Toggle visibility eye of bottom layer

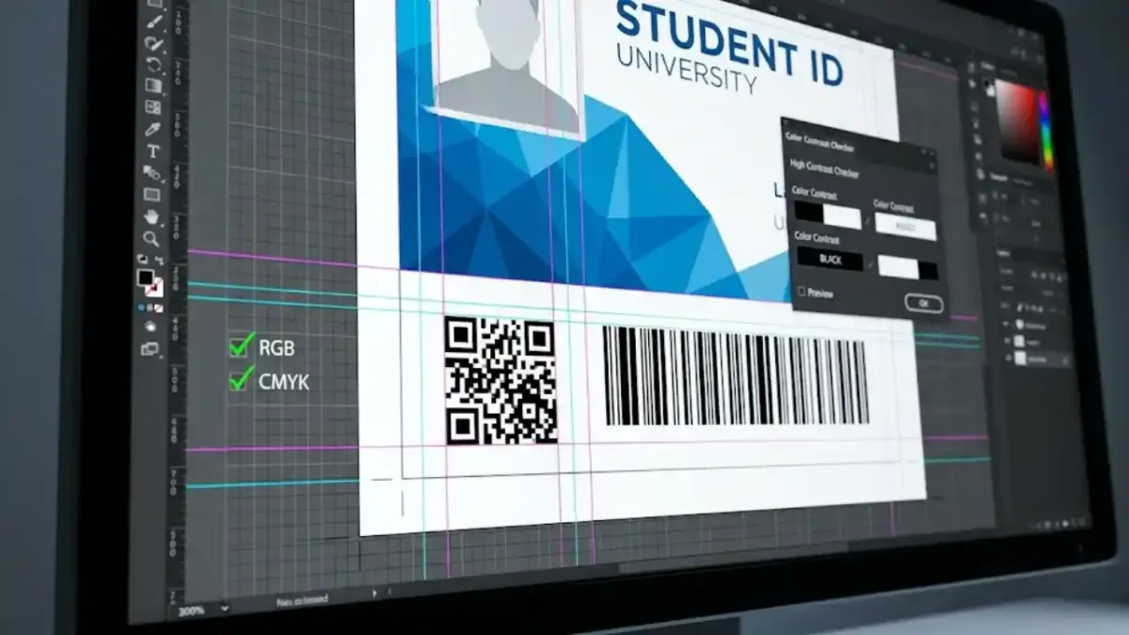tap(1008, 358)
